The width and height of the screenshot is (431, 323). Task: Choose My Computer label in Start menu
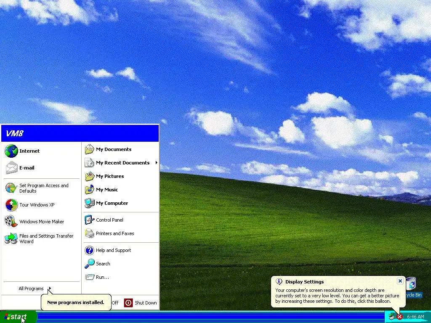pos(112,203)
